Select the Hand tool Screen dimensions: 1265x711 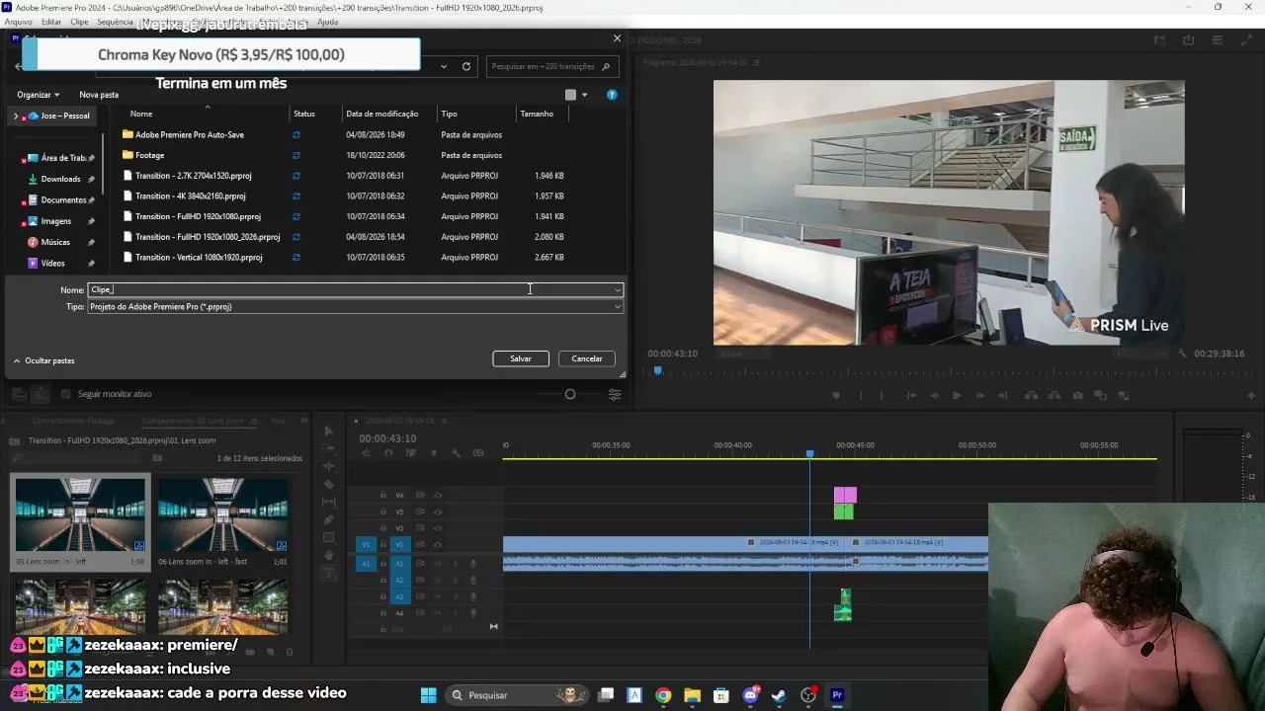pyautogui.click(x=329, y=556)
